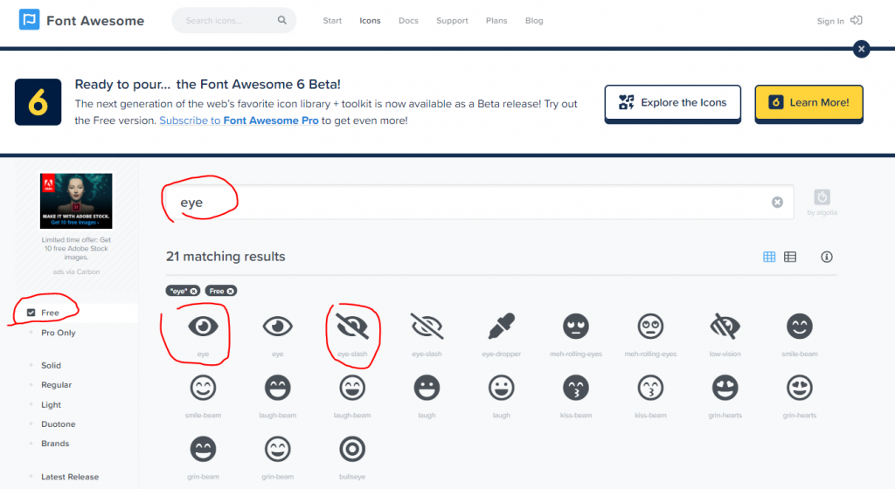The height and width of the screenshot is (489, 895).
Task: Filter results by Regular style
Action: coord(57,385)
